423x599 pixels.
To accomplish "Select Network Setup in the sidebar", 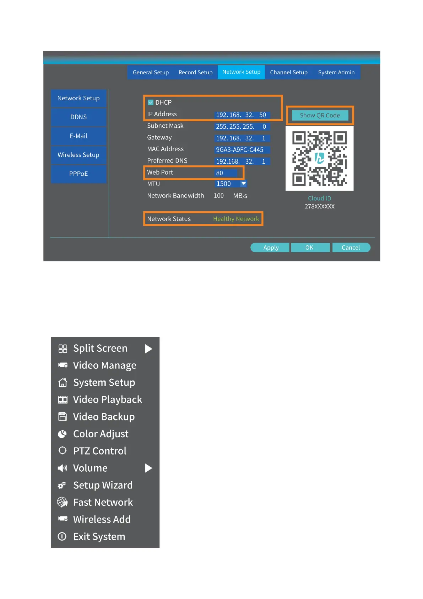I will tap(78, 98).
